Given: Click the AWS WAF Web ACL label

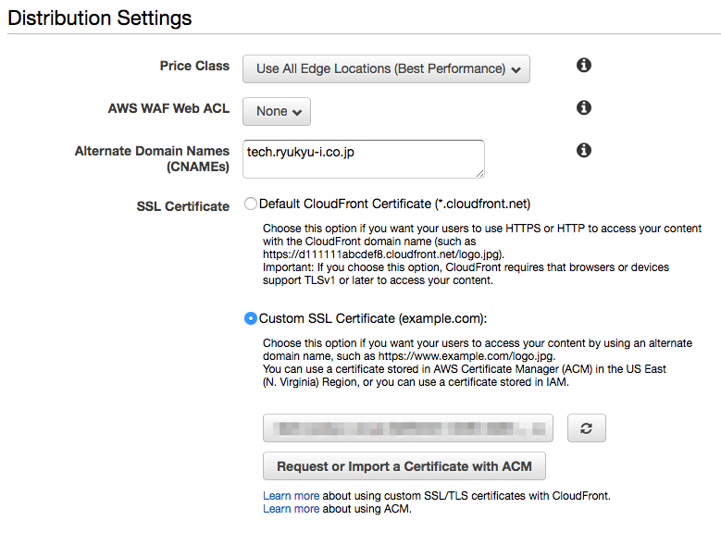Looking at the screenshot, I should point(168,108).
